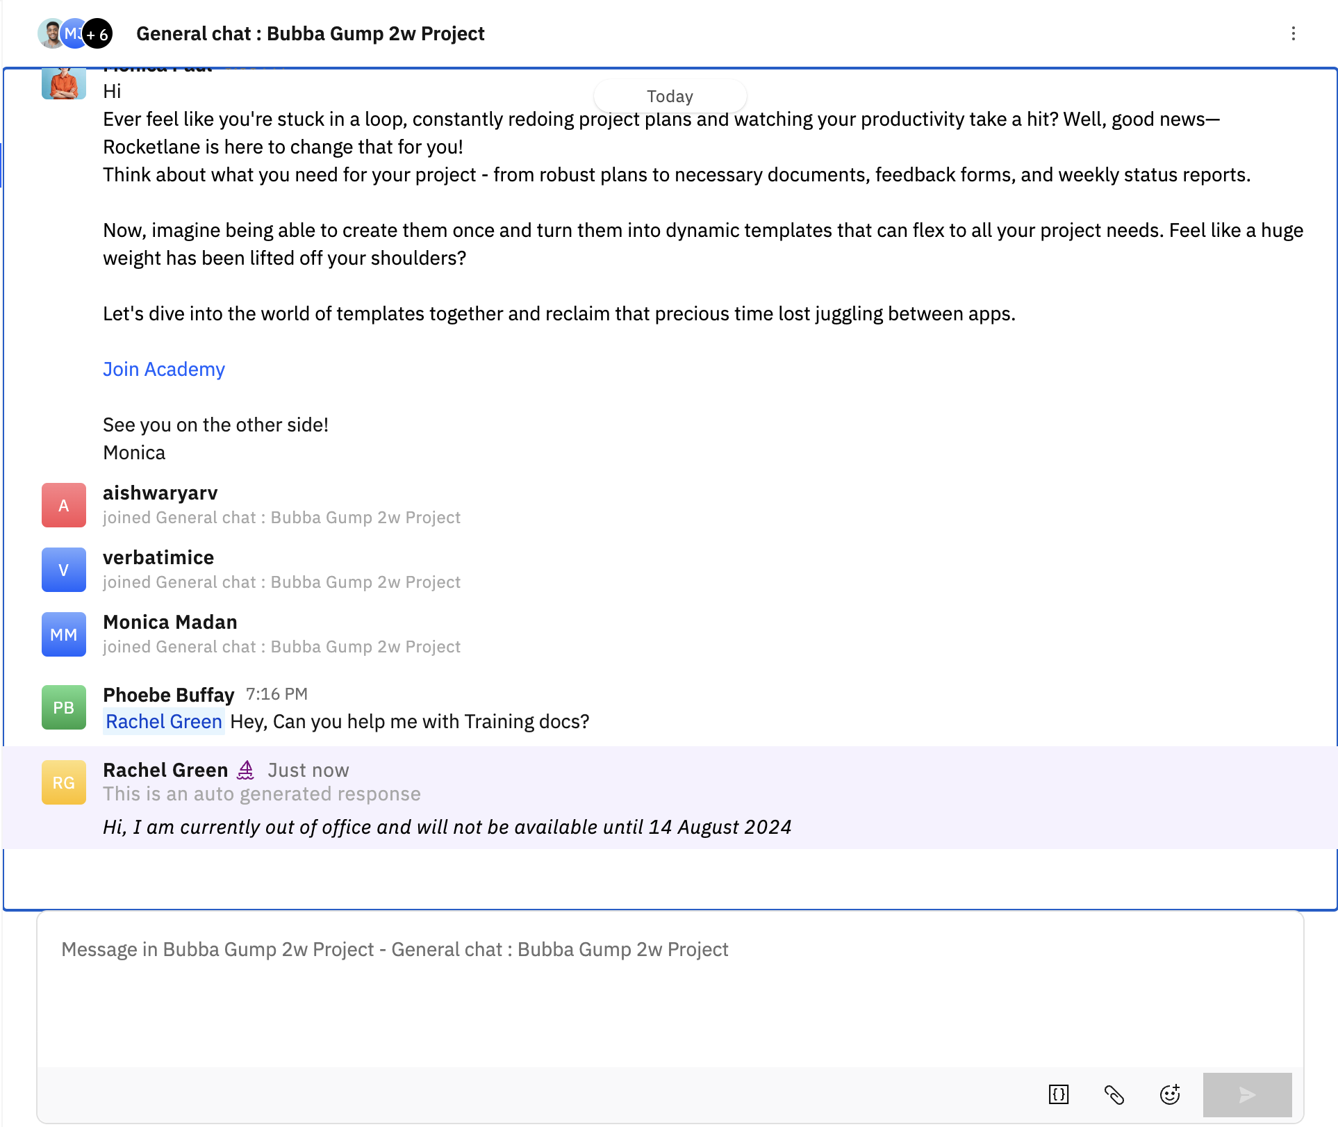
Task: Click the code snippet braces icon
Action: coord(1058,1094)
